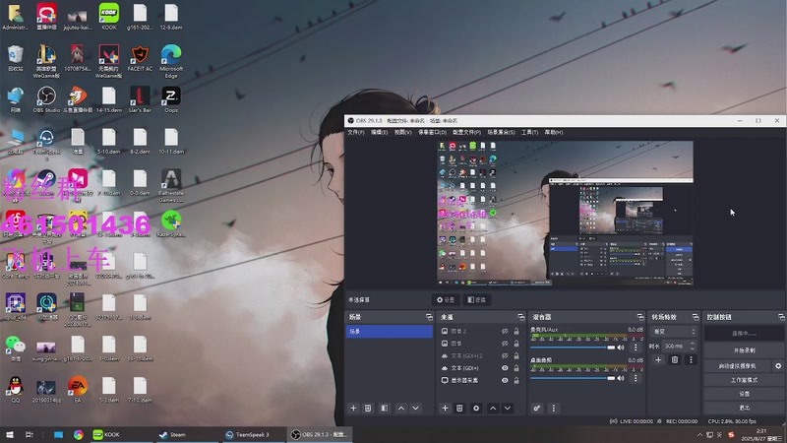Open FACEIT AC desktop shortcut
This screenshot has width=787, height=443.
click(140, 58)
